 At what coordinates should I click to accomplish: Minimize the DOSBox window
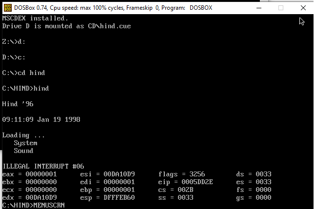click(258, 7)
